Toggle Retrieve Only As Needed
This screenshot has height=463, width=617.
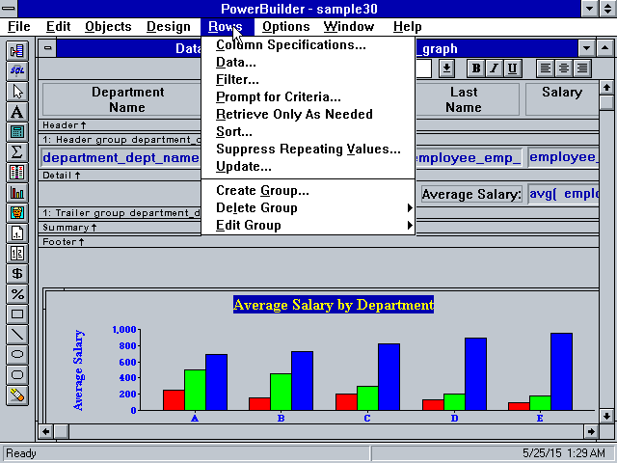pyautogui.click(x=308, y=114)
